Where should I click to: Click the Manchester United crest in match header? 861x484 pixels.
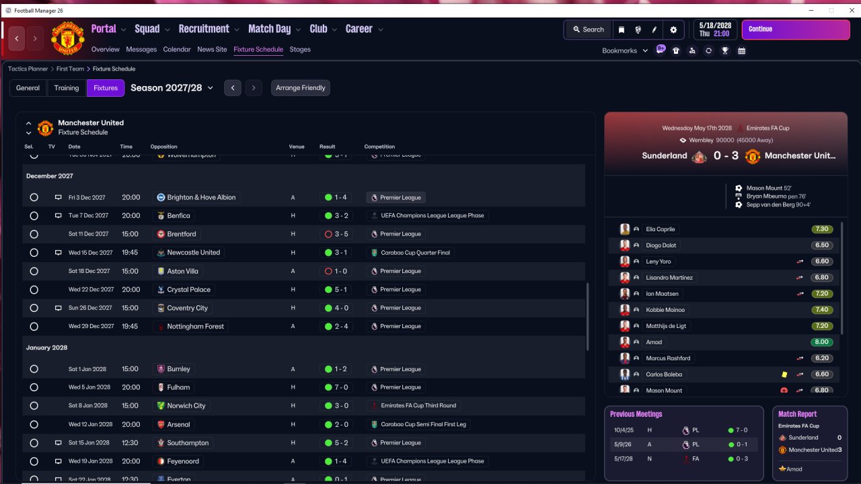[x=753, y=156]
